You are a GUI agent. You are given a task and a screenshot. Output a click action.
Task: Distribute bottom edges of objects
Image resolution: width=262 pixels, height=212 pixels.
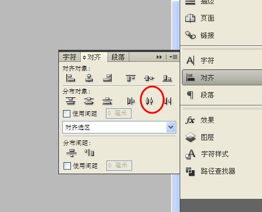tap(108, 101)
